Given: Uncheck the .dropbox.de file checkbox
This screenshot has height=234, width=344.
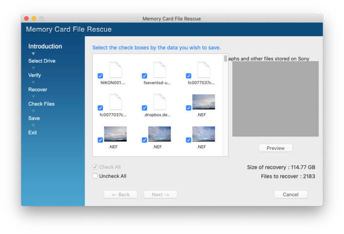Looking at the screenshot, I should [x=144, y=108].
